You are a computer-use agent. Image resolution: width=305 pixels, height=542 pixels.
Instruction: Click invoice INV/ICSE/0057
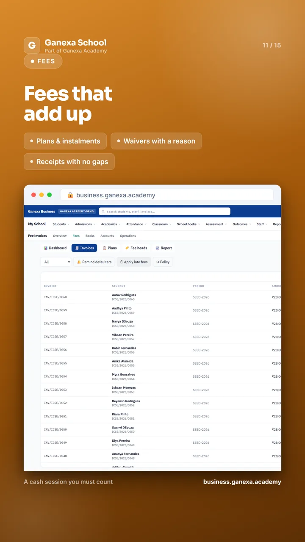pos(55,337)
